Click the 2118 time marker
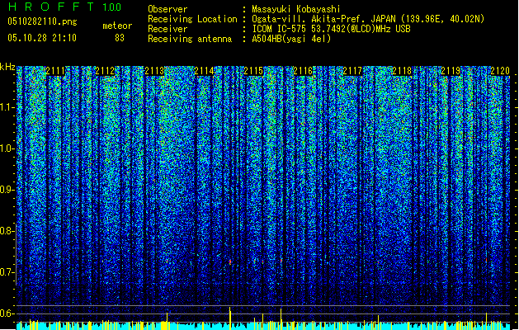Image resolution: width=519 pixels, height=330 pixels. coord(402,71)
